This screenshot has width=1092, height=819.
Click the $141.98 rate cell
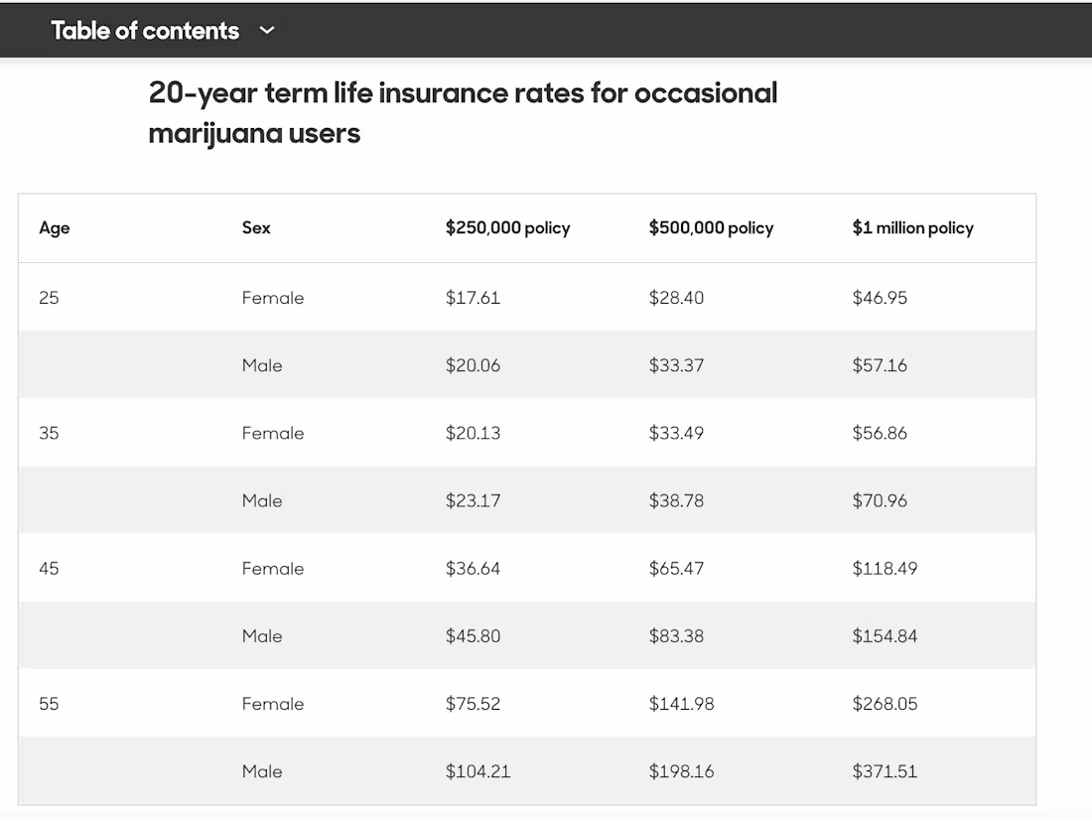(682, 703)
